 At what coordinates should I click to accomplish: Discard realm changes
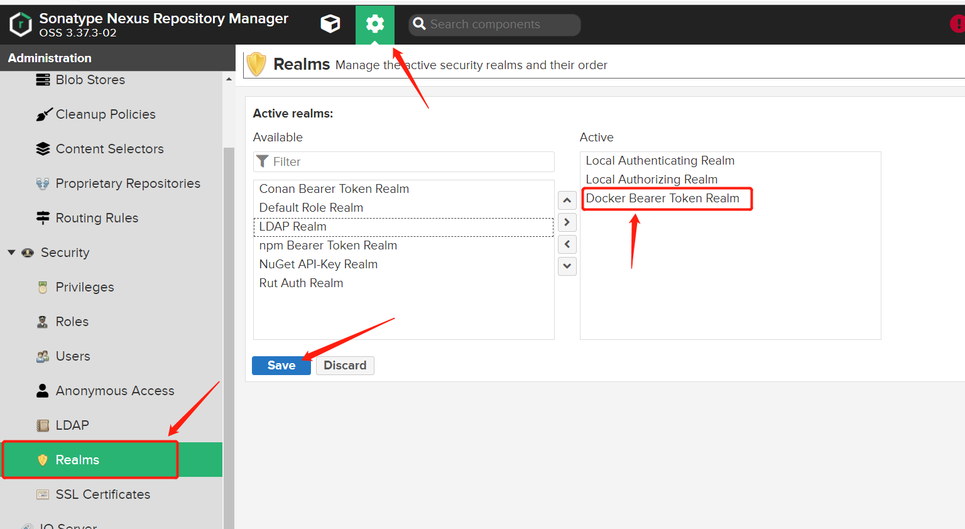click(345, 366)
